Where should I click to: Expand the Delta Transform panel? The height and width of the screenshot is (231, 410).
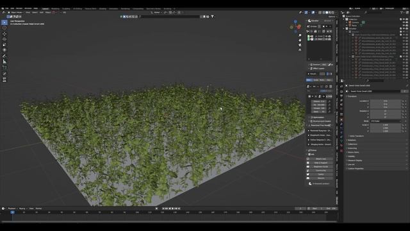click(356, 136)
